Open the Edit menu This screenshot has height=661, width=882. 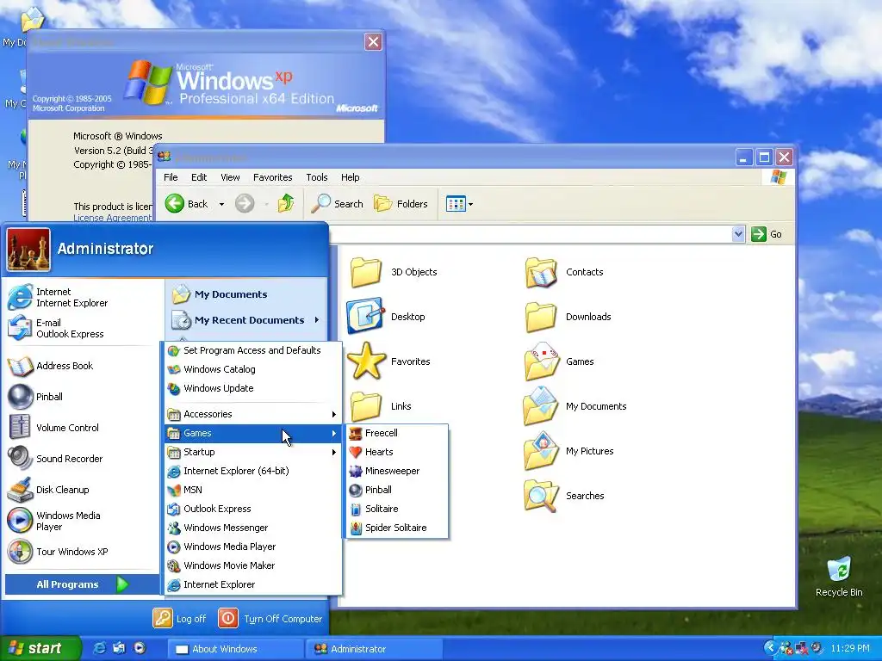pos(199,177)
